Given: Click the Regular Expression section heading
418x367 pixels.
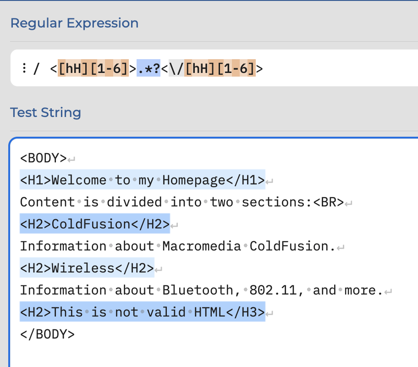Looking at the screenshot, I should [x=74, y=23].
